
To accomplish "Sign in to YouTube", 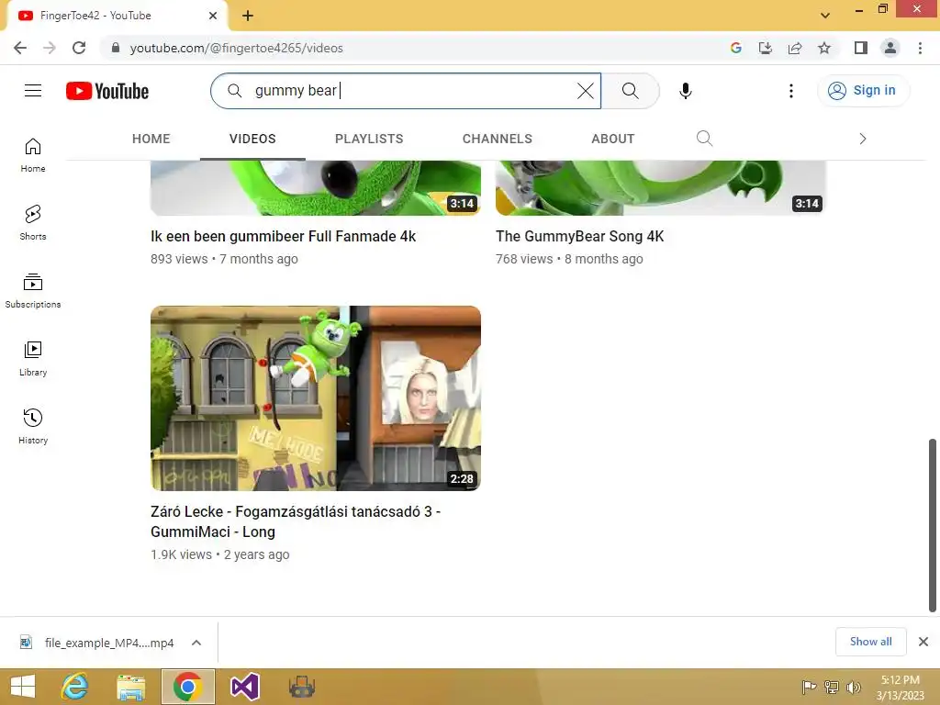I will point(863,91).
